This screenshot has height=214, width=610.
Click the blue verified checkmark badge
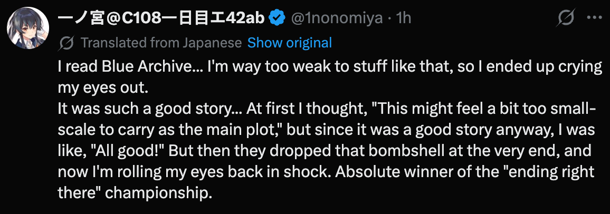click(x=278, y=18)
